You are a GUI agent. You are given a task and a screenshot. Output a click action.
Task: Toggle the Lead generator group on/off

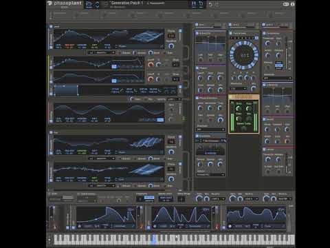point(51,26)
